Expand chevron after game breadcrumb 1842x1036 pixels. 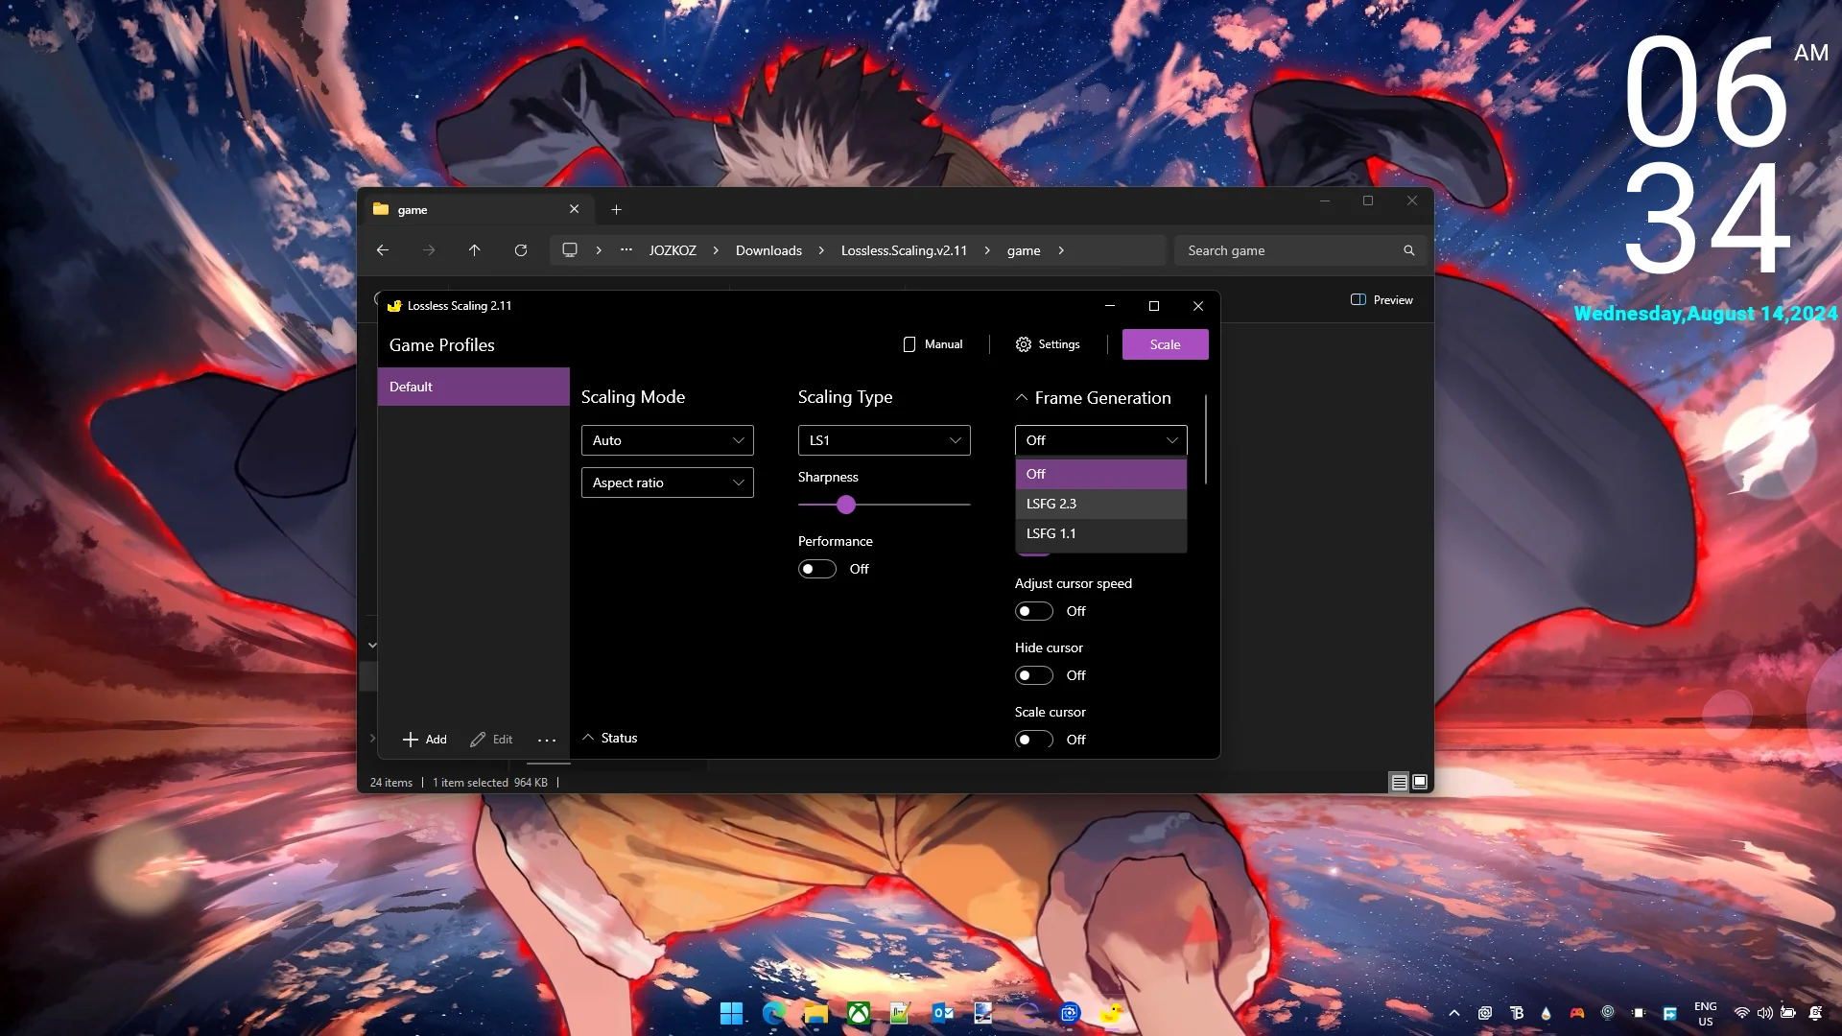(1061, 250)
